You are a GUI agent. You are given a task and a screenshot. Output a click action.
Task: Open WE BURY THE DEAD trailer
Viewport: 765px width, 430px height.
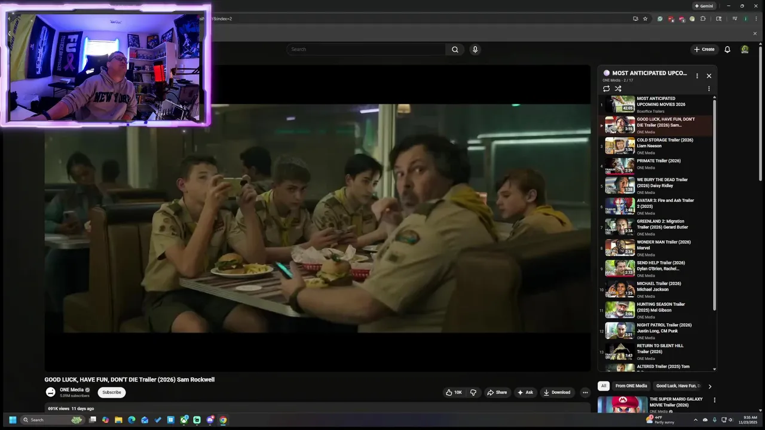[655, 186]
